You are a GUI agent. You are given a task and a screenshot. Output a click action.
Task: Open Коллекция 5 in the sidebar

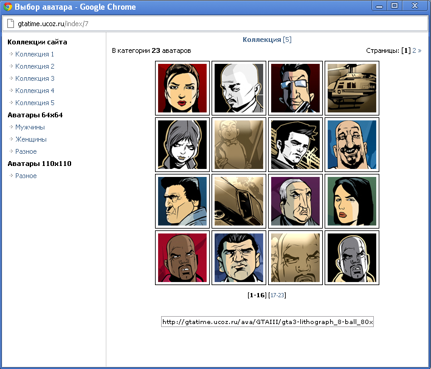[x=35, y=103]
